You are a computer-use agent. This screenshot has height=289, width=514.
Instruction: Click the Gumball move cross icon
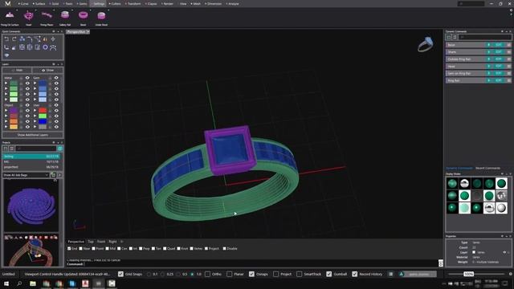tap(53, 39)
